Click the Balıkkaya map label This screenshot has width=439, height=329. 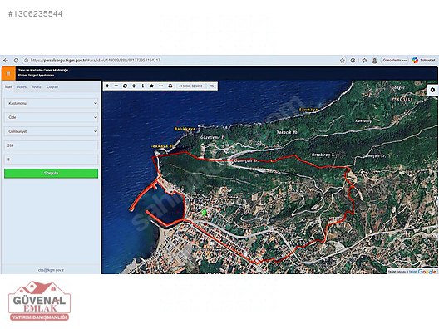(x=185, y=130)
